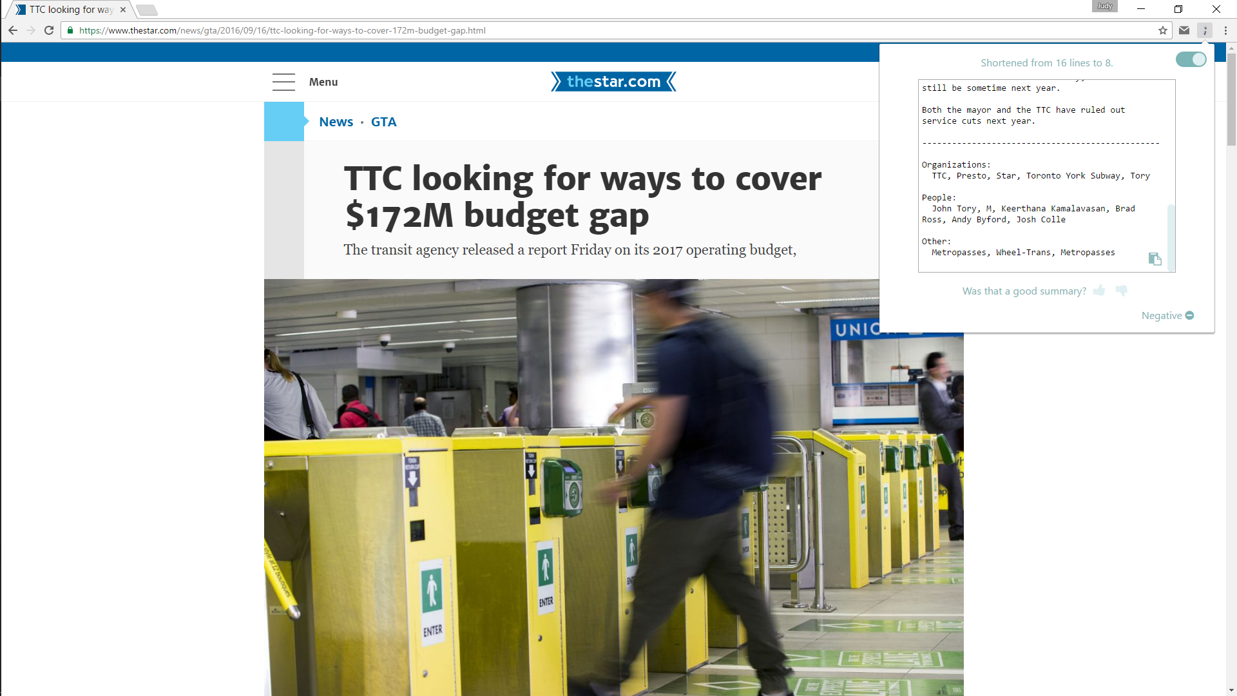Select the TTC looking for ways tab
This screenshot has width=1237, height=696.
coord(71,10)
